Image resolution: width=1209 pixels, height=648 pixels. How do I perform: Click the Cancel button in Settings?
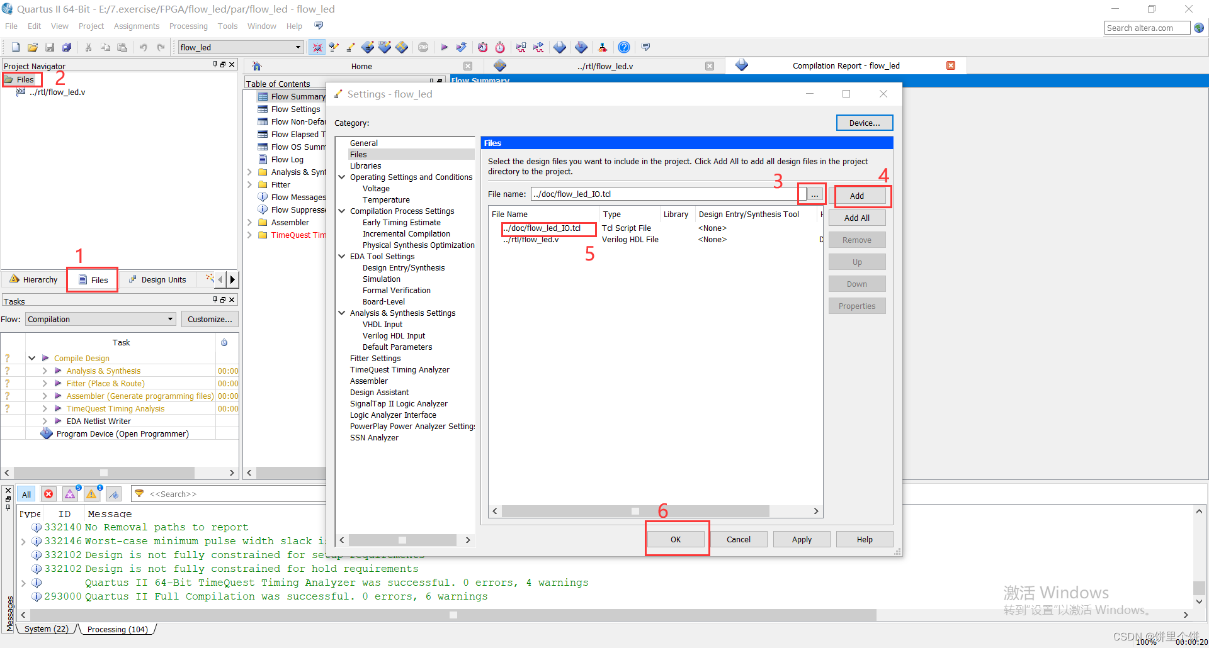pyautogui.click(x=739, y=539)
